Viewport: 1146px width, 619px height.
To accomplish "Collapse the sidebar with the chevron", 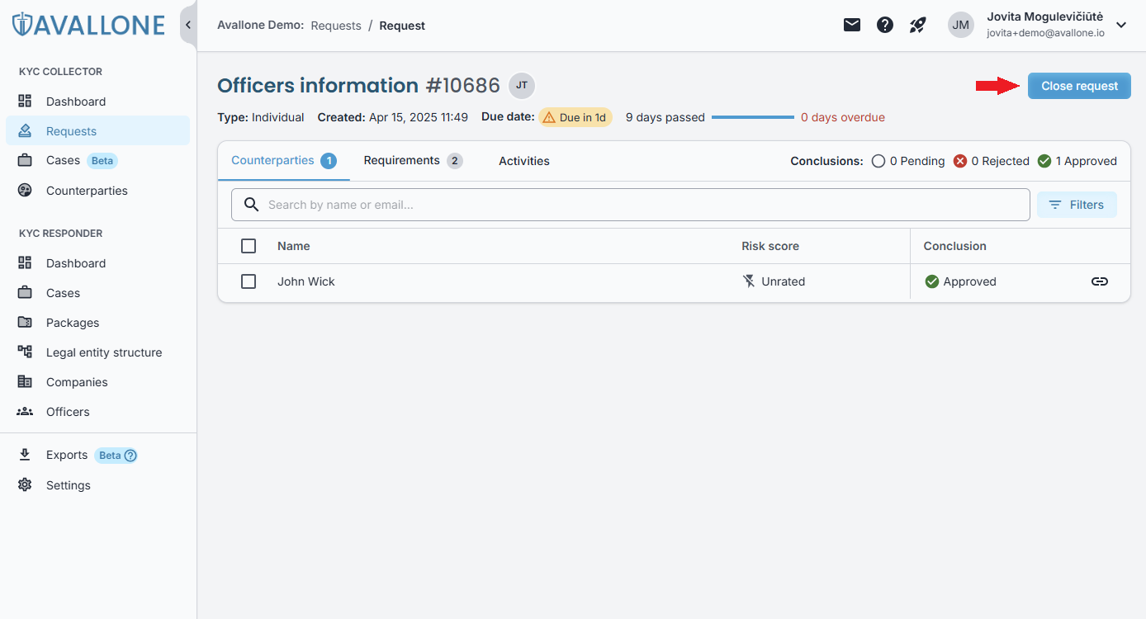I will [x=188, y=25].
